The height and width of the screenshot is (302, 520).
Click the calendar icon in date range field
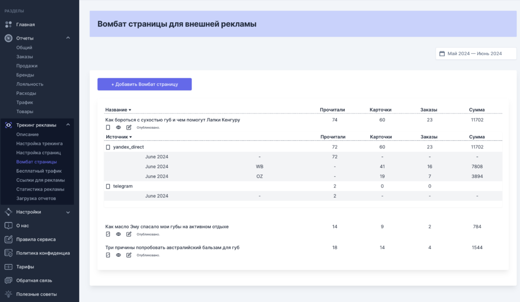pos(442,54)
